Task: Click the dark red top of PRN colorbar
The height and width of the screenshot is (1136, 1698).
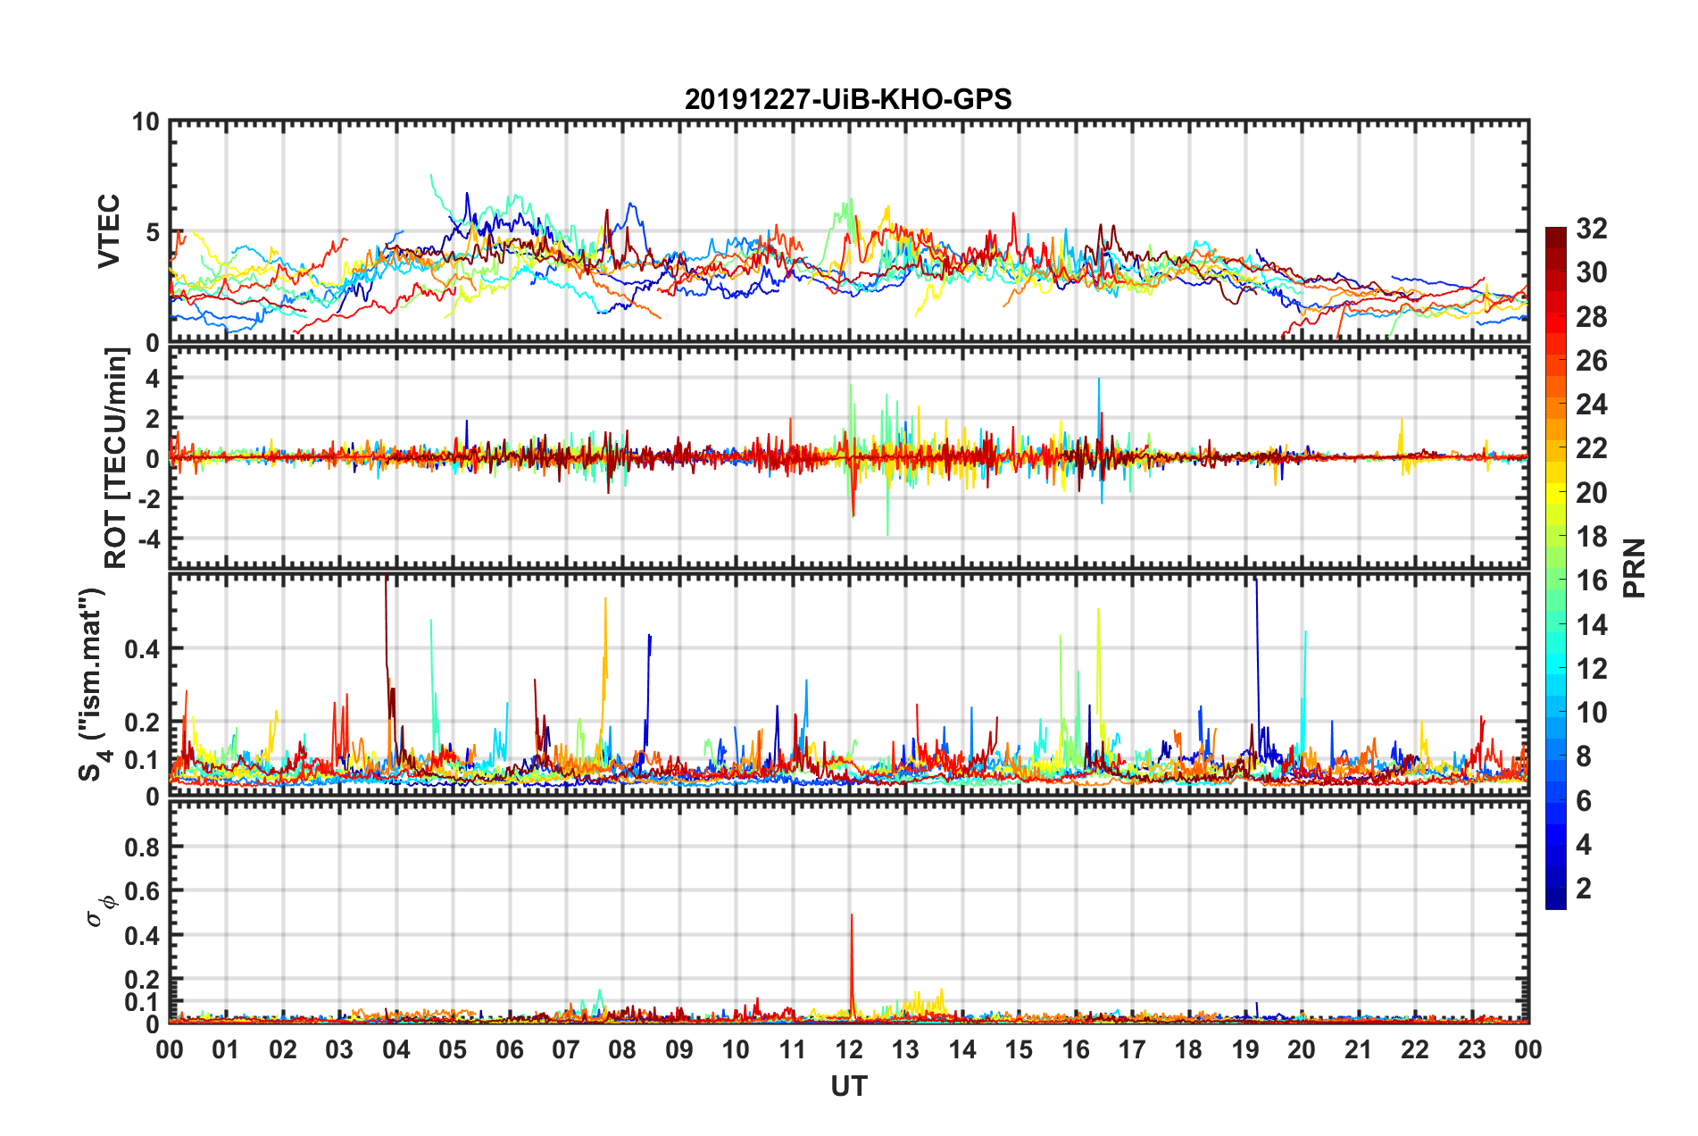Action: coord(1556,238)
